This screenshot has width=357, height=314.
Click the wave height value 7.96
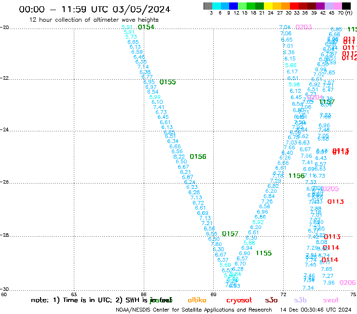click(x=329, y=283)
